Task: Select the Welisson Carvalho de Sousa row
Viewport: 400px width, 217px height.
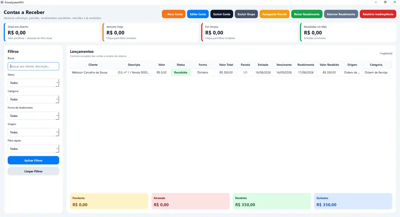Action: pyautogui.click(x=230, y=73)
